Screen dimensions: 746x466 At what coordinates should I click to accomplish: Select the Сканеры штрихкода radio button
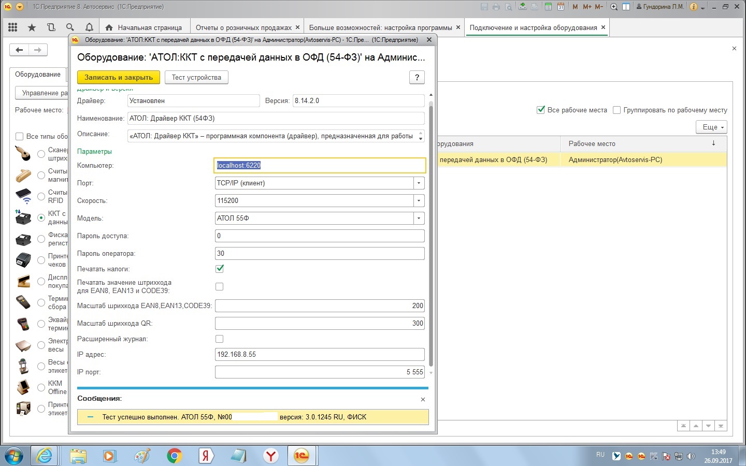pos(41,154)
